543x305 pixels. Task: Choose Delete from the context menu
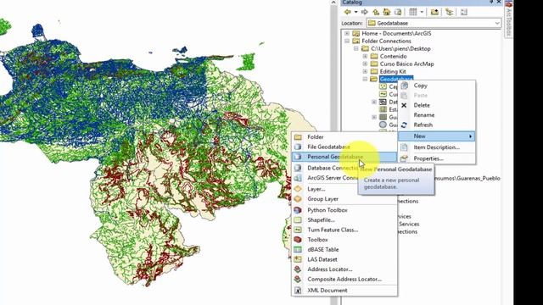click(x=436, y=105)
